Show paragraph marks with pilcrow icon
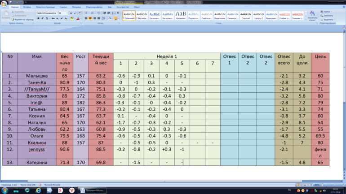This screenshot has height=194, width=346. (118, 13)
